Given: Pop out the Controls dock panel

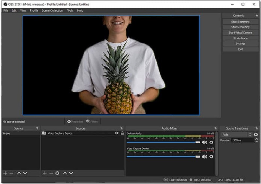Looking at the screenshot, I should click(x=256, y=16).
